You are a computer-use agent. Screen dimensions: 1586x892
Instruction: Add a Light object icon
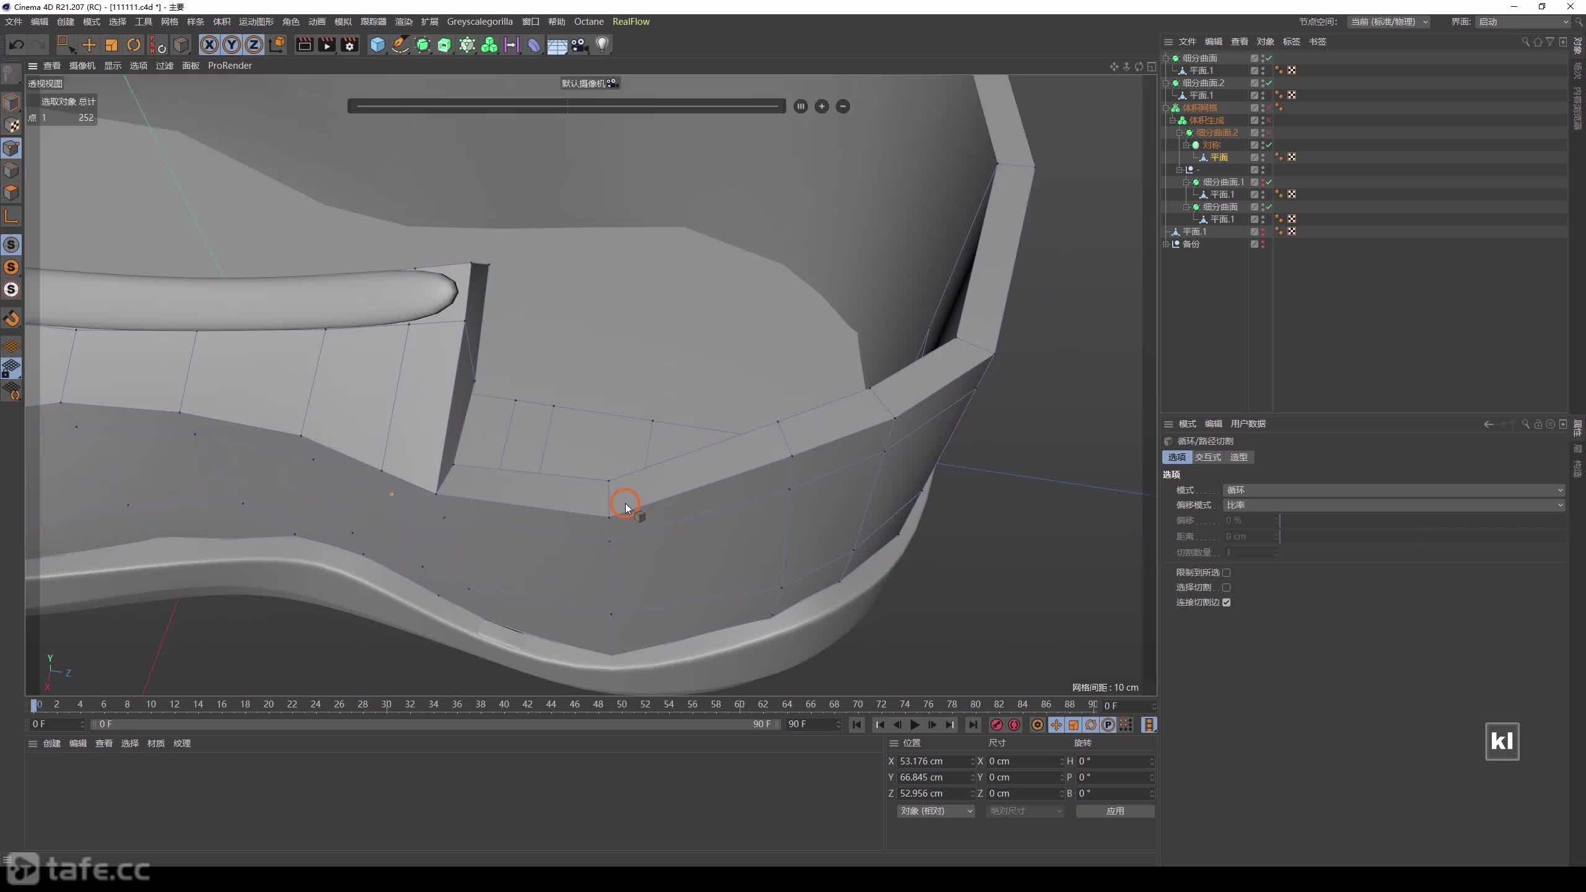[602, 45]
